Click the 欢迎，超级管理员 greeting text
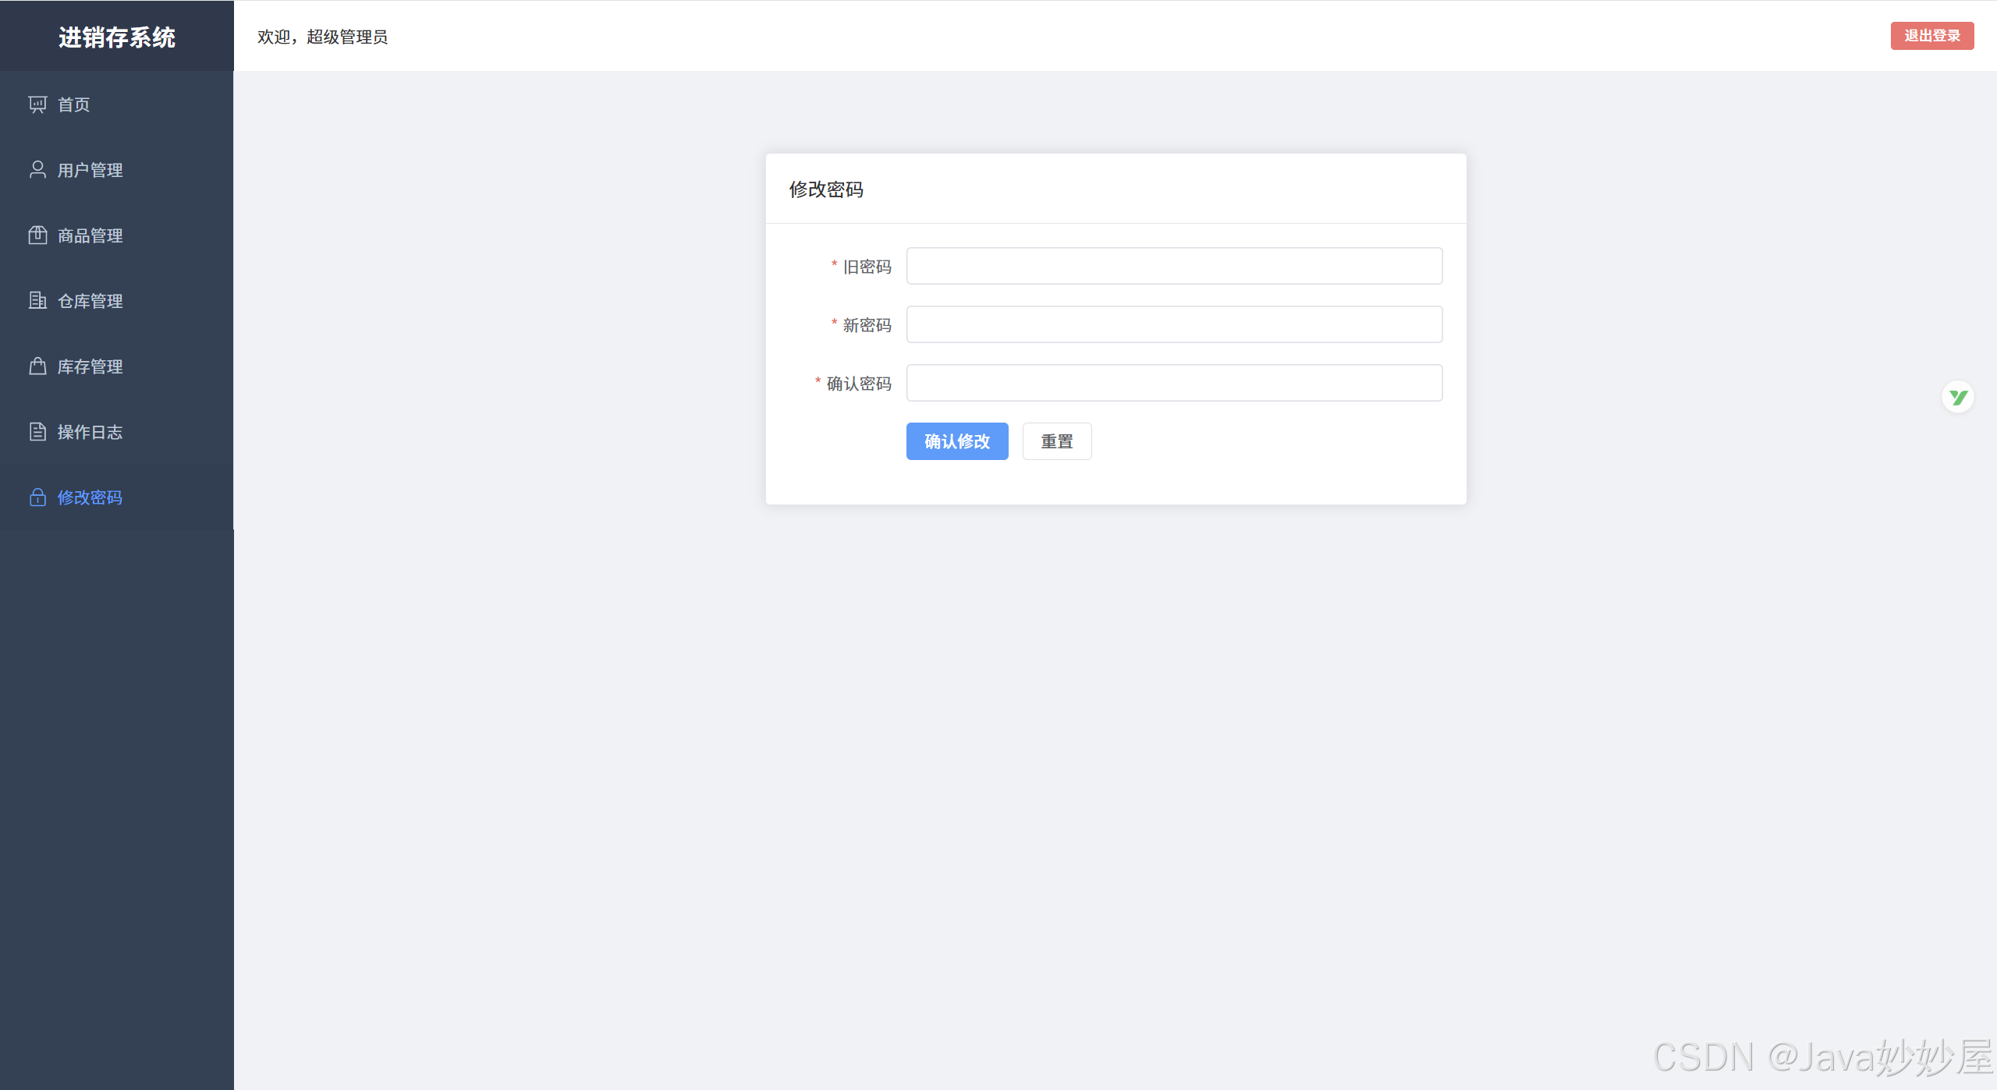Image resolution: width=1997 pixels, height=1090 pixels. point(322,37)
